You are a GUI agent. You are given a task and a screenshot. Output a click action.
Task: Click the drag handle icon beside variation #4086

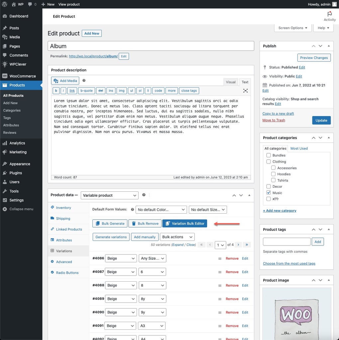coord(220,258)
